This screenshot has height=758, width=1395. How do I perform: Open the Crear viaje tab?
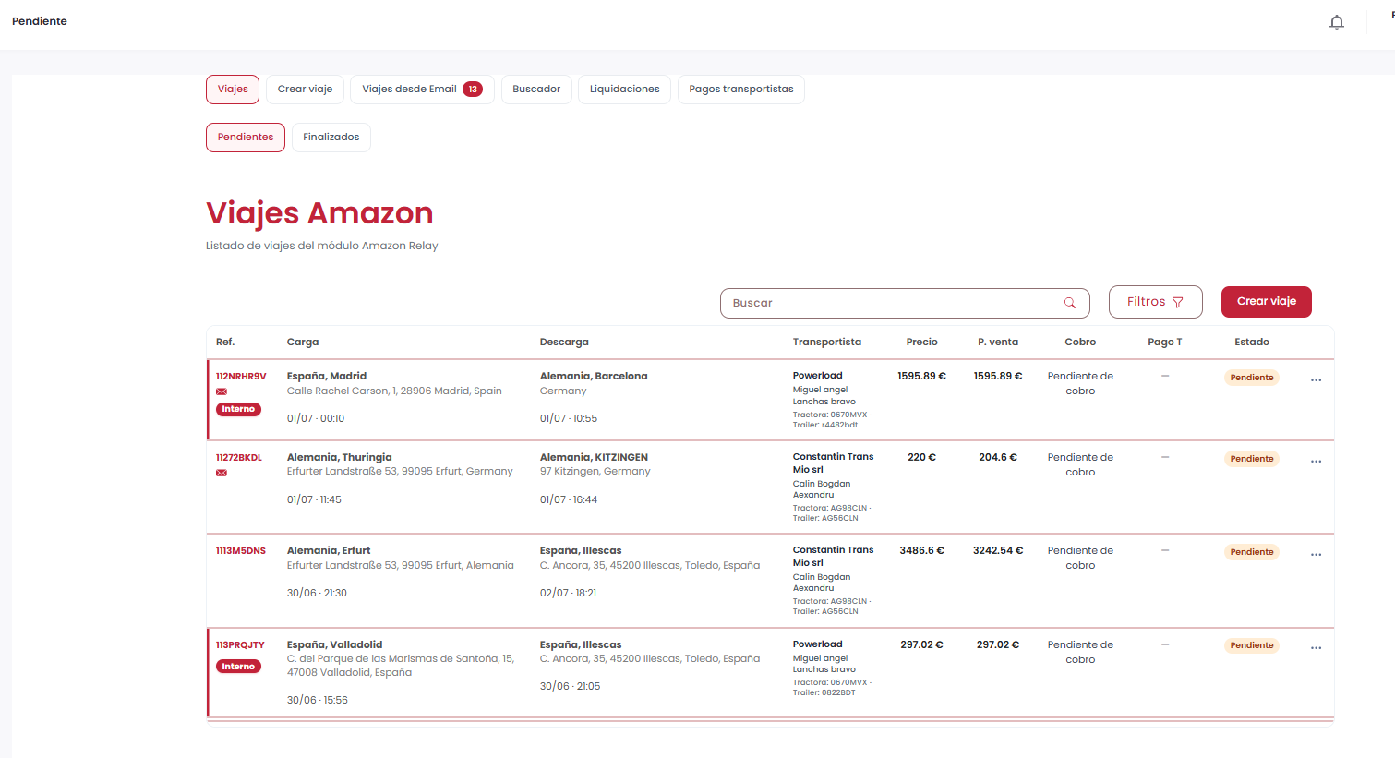[x=305, y=90]
